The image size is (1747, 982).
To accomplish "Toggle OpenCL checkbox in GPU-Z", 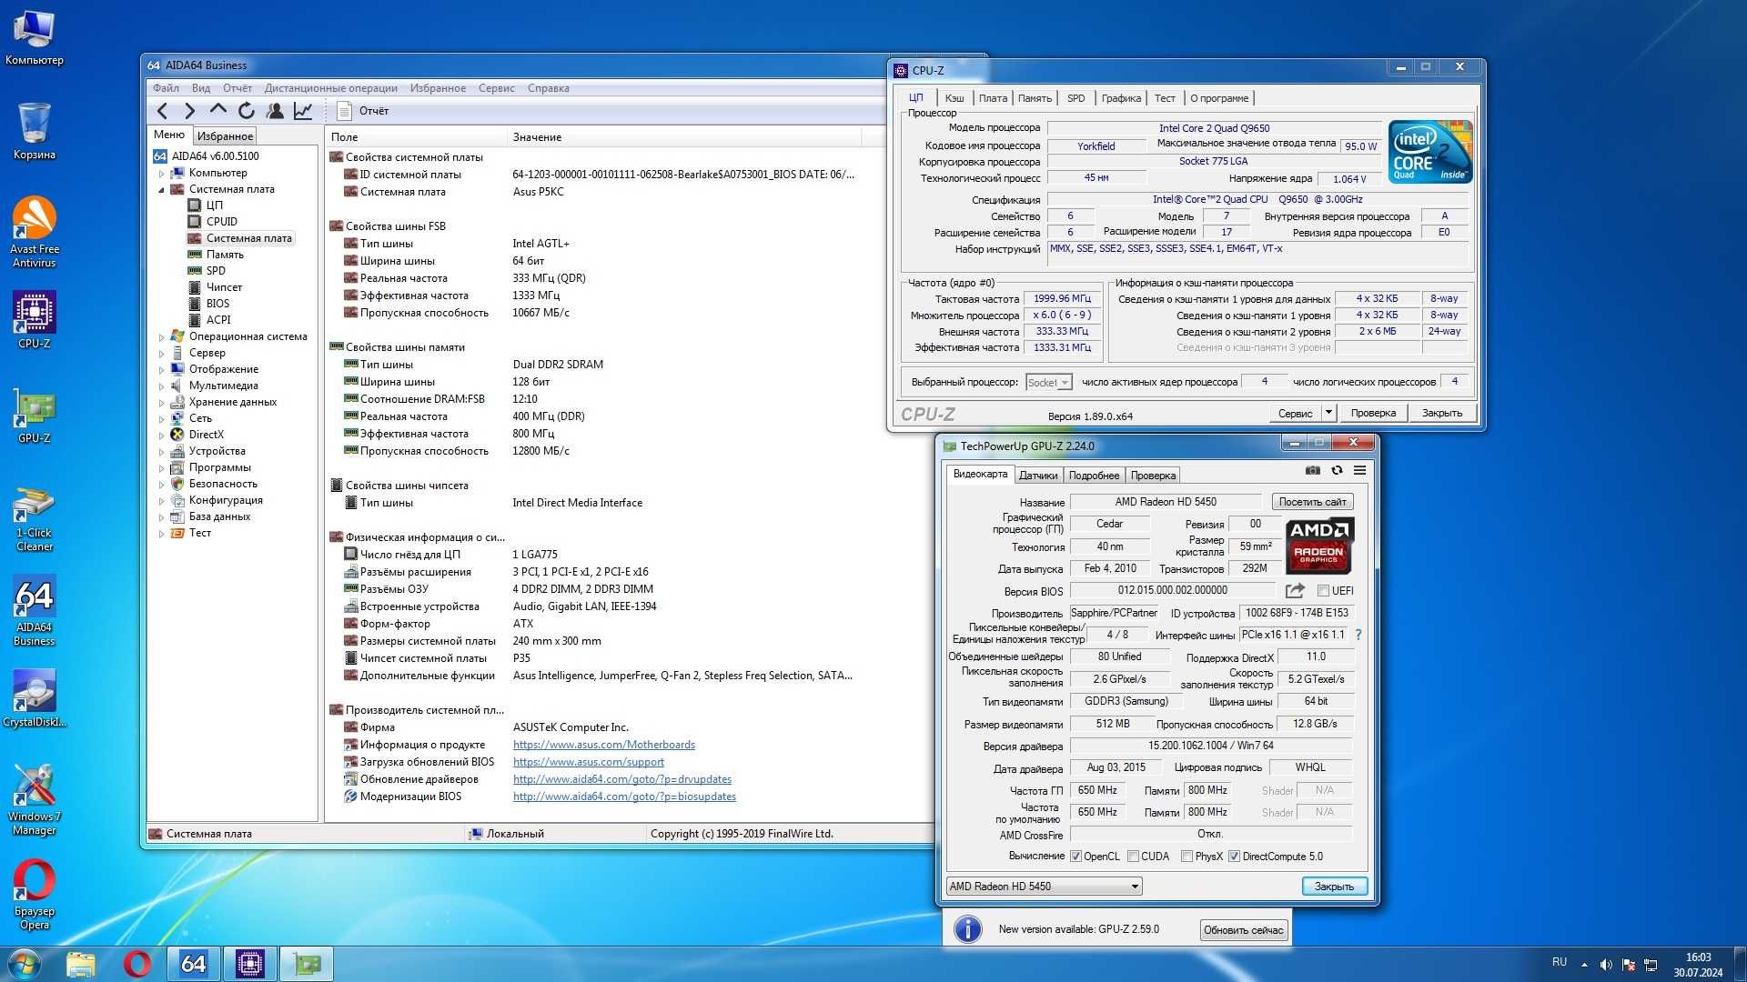I will [x=1076, y=857].
